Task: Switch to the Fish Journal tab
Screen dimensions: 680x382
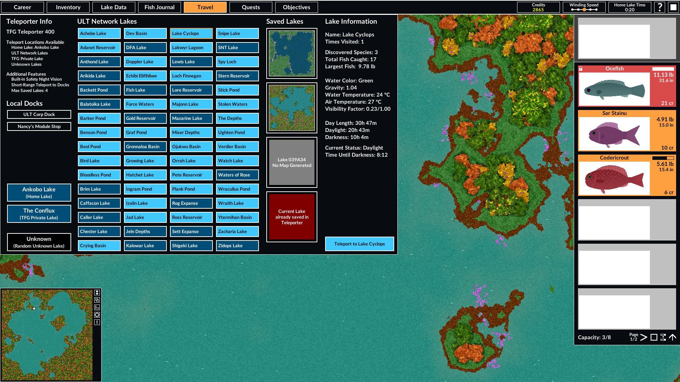Action: (x=159, y=7)
